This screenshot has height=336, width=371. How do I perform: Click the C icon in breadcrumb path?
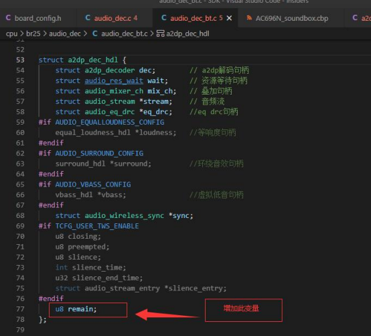coord(95,34)
